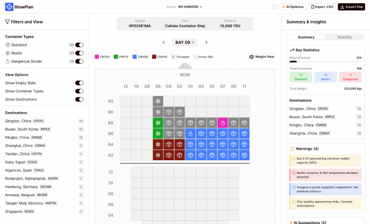Screen dimensions: 370x224
Task: Click the Ship Utilization progress bar
Action: pyautogui.click(x=325, y=62)
